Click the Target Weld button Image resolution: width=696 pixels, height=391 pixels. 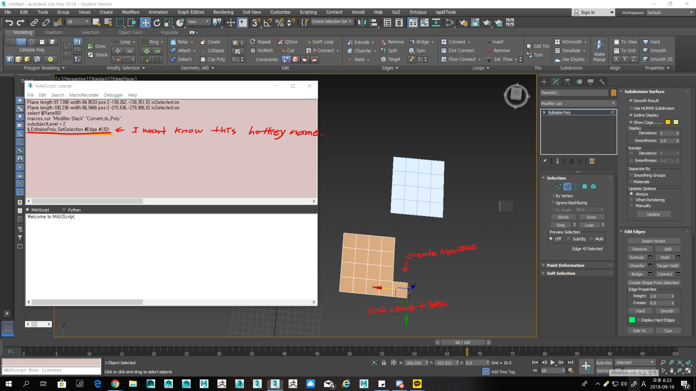pyautogui.click(x=667, y=266)
